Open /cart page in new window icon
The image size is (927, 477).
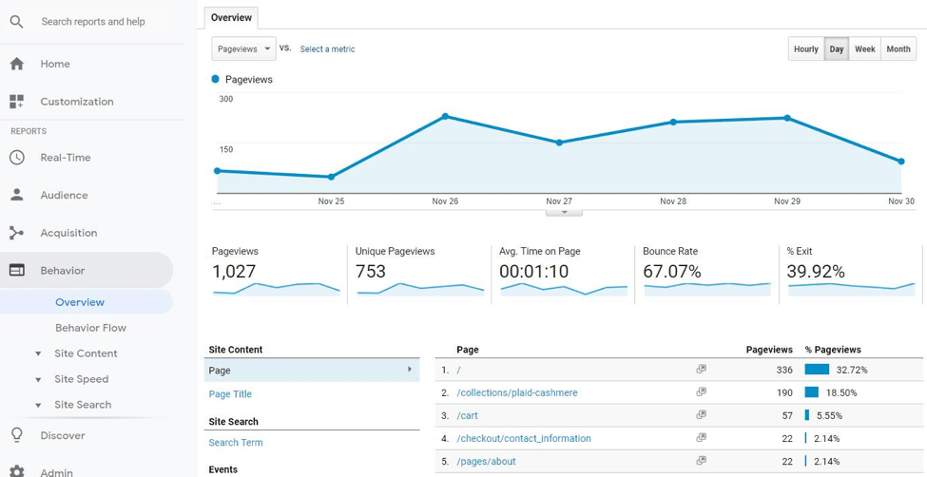click(701, 414)
